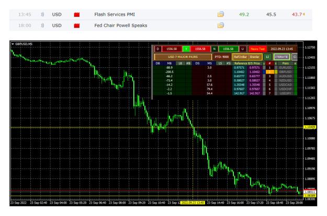Click the 43.7 previous value
The width and height of the screenshot is (327, 216).
coord(297,14)
